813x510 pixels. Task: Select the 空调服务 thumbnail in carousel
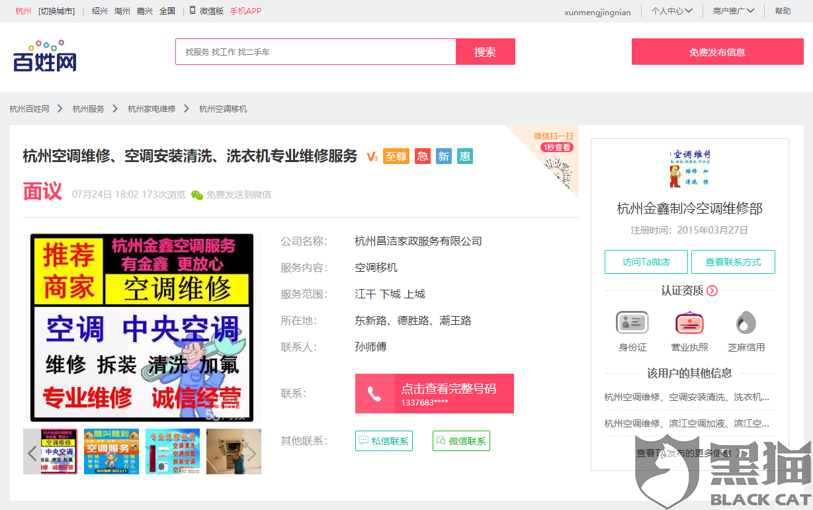(111, 452)
